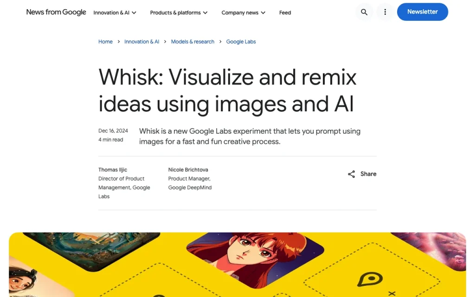This screenshot has width=475, height=297.
Task: Click the location pin icon in hero
Action: click(x=370, y=279)
